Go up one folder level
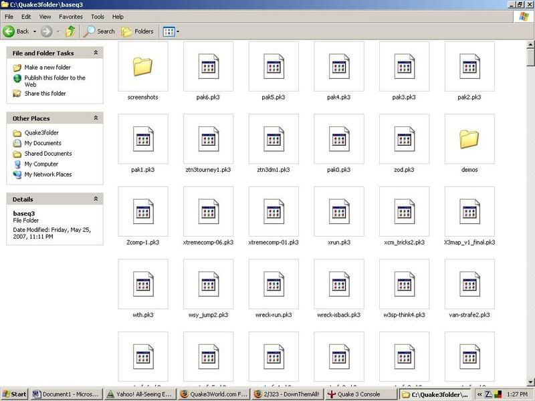The height and width of the screenshot is (401, 535). click(71, 31)
